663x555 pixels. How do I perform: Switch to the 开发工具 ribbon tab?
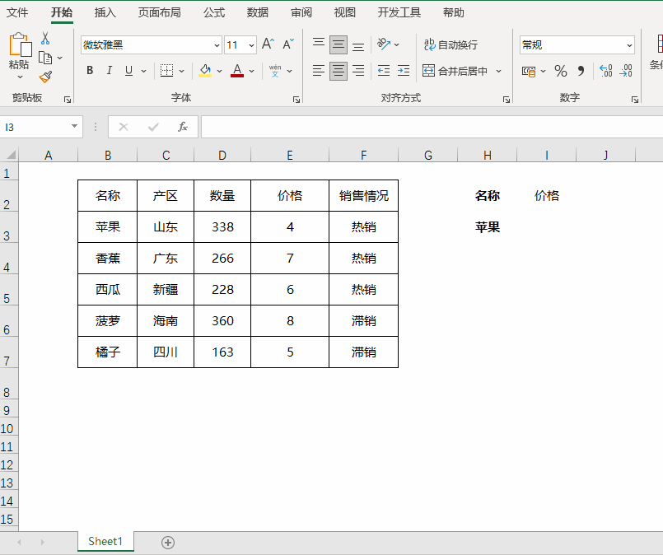399,12
